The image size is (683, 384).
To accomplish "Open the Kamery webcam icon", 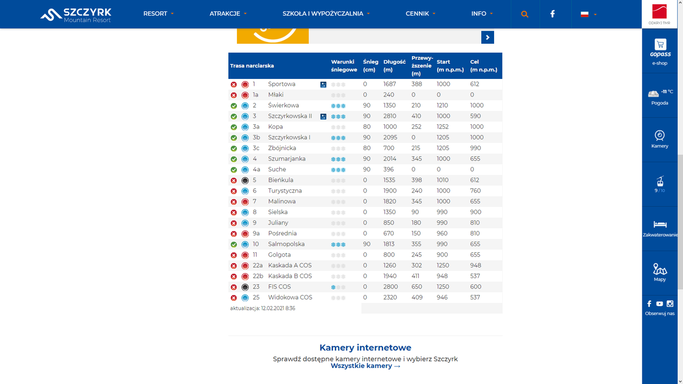I will pos(660,135).
